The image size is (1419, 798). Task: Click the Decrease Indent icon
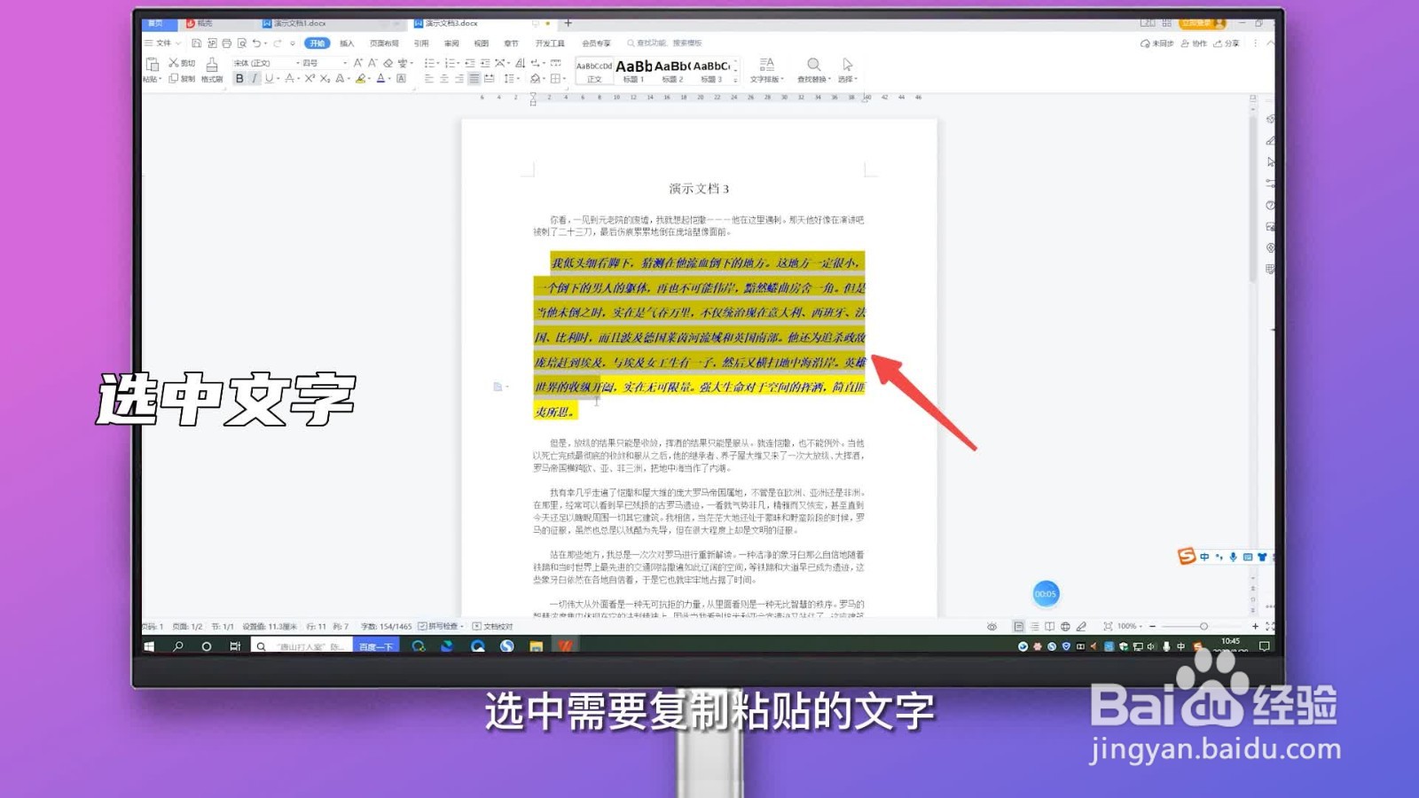470,63
